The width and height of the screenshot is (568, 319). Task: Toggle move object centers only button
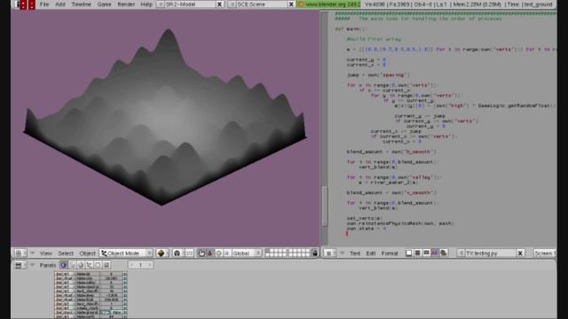click(x=189, y=253)
